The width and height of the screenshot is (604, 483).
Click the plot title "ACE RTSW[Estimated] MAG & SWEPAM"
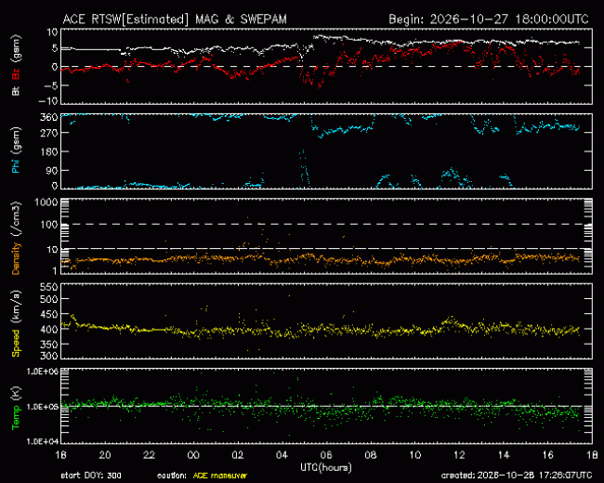pos(175,20)
